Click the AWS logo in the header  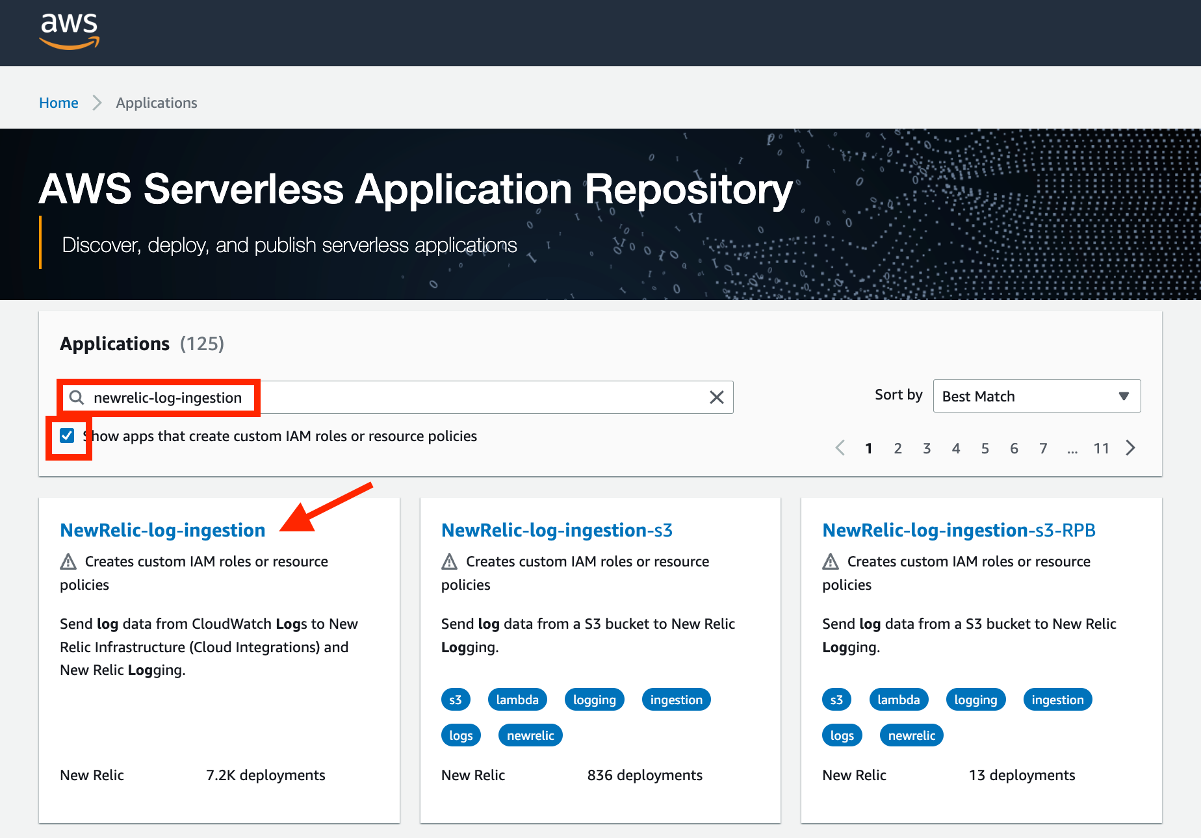click(69, 29)
